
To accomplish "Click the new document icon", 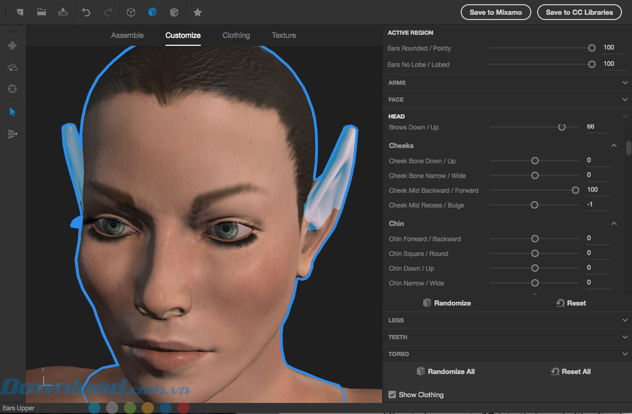I will (x=20, y=12).
